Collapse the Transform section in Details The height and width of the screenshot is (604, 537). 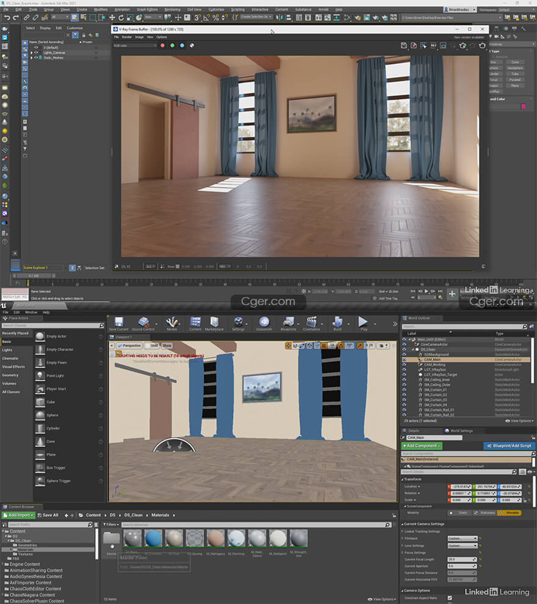pyautogui.click(x=403, y=480)
